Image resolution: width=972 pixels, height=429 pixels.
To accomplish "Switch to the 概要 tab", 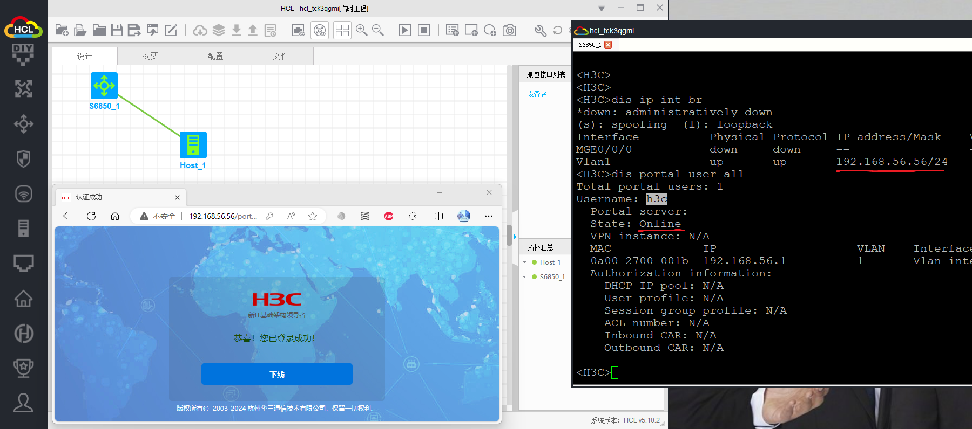I will pyautogui.click(x=150, y=56).
